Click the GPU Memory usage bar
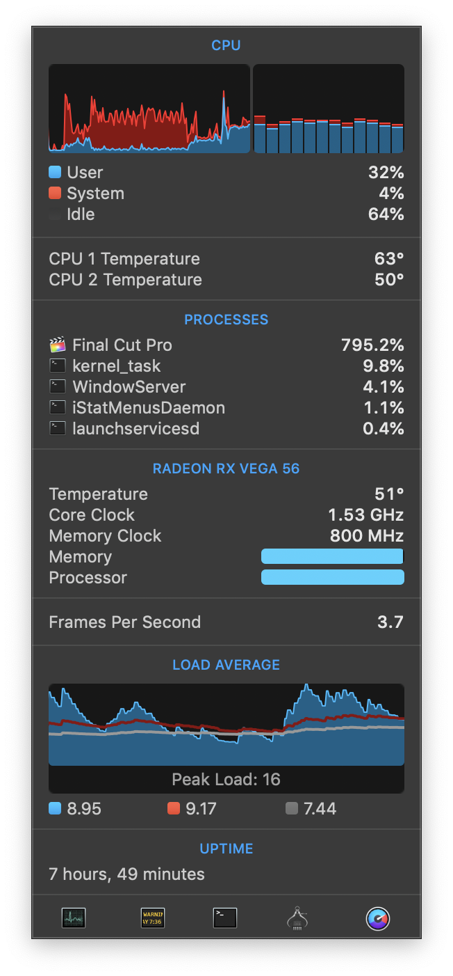The image size is (453, 976). 332,556
